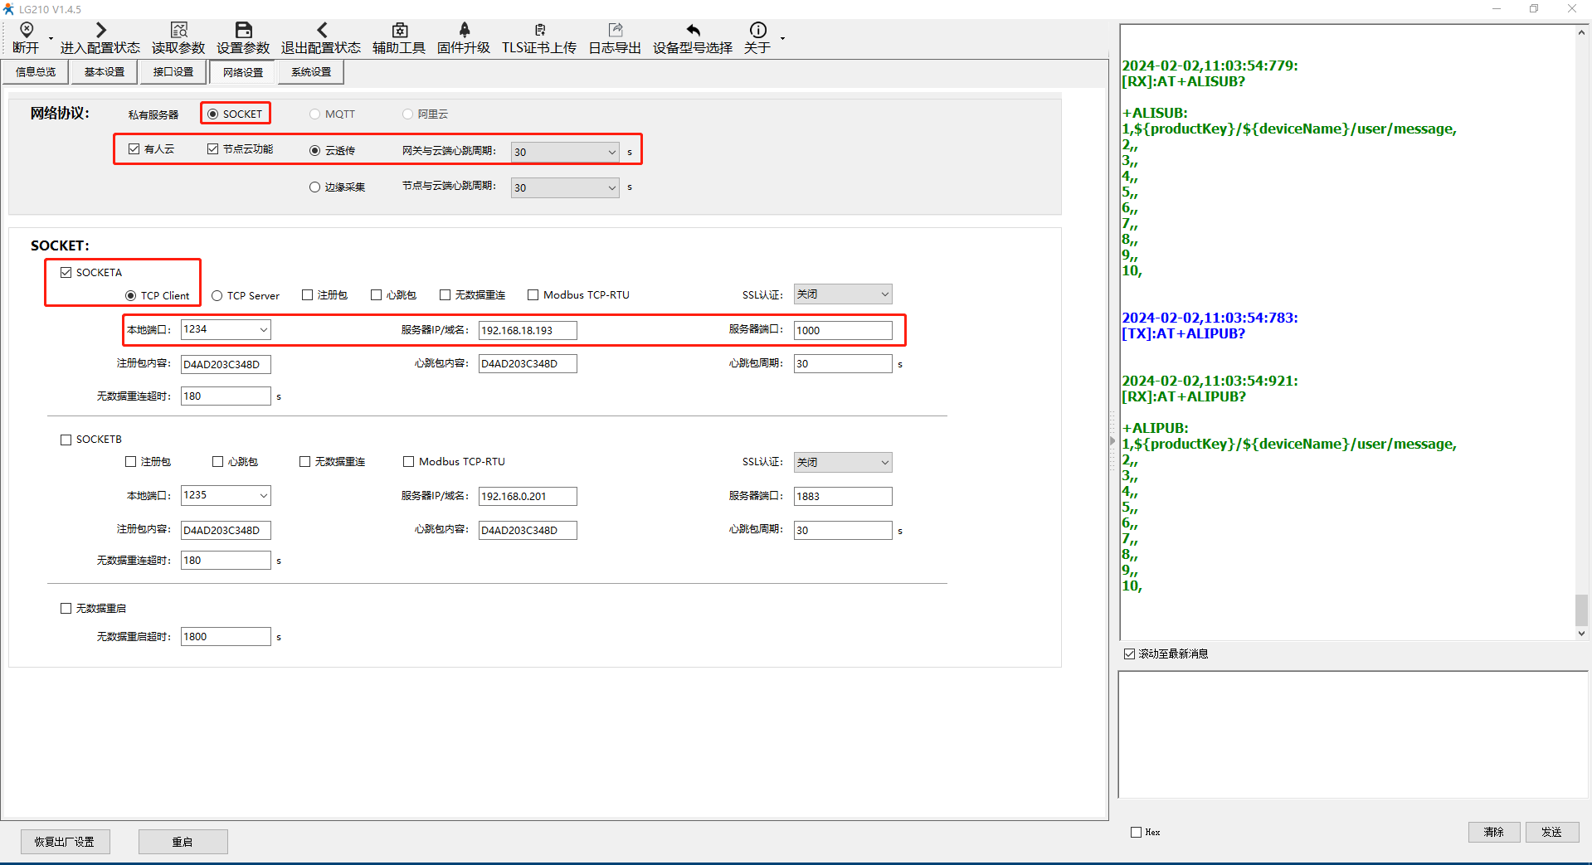Click the 发送 send button
Screen dimensions: 1592x865
point(1552,832)
